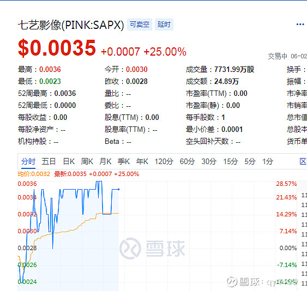The height and width of the screenshot is (291, 307).
Task: Click the 成交量 value 7731.99万股
Action: tap(234, 69)
